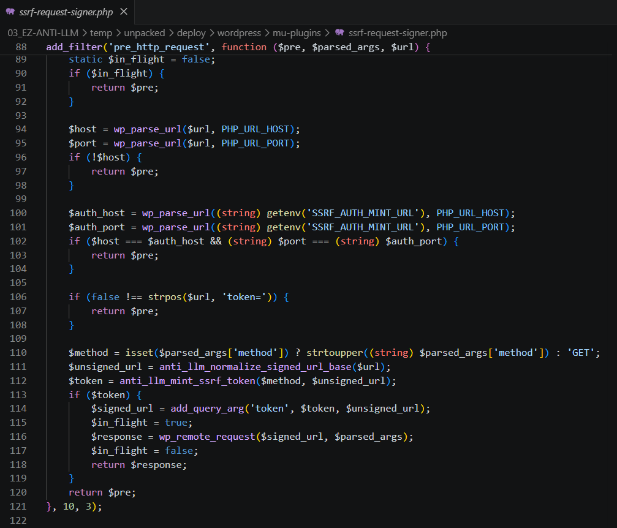This screenshot has width=617, height=528.
Task: Click the anti_llm_mint_ssrf_token function name
Action: pyautogui.click(x=187, y=381)
